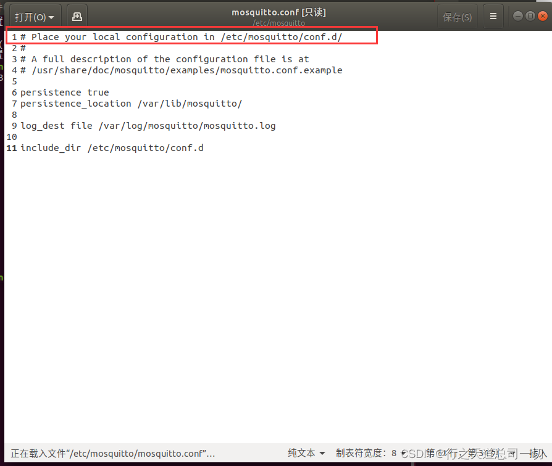Image resolution: width=552 pixels, height=466 pixels.
Task: Click the lone '#' comment on line 2
Action: (x=23, y=48)
